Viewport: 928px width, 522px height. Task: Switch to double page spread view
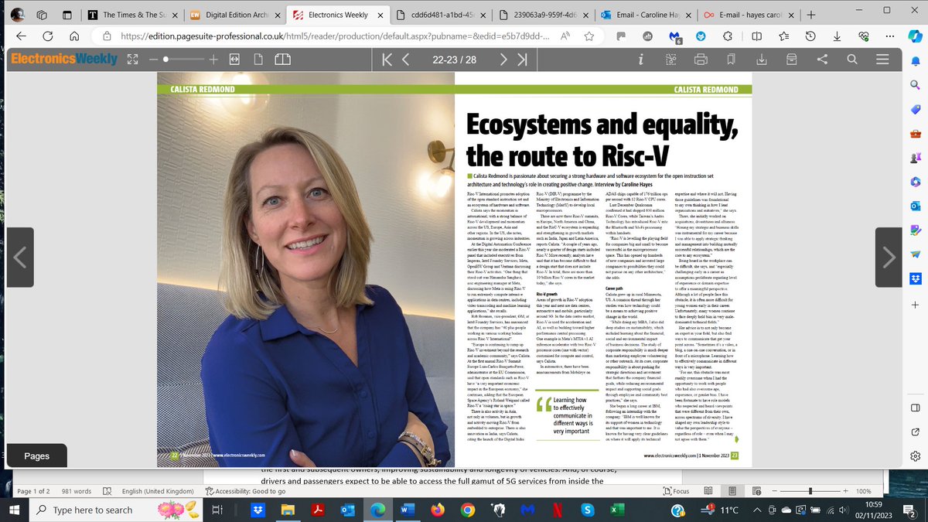pyautogui.click(x=283, y=60)
